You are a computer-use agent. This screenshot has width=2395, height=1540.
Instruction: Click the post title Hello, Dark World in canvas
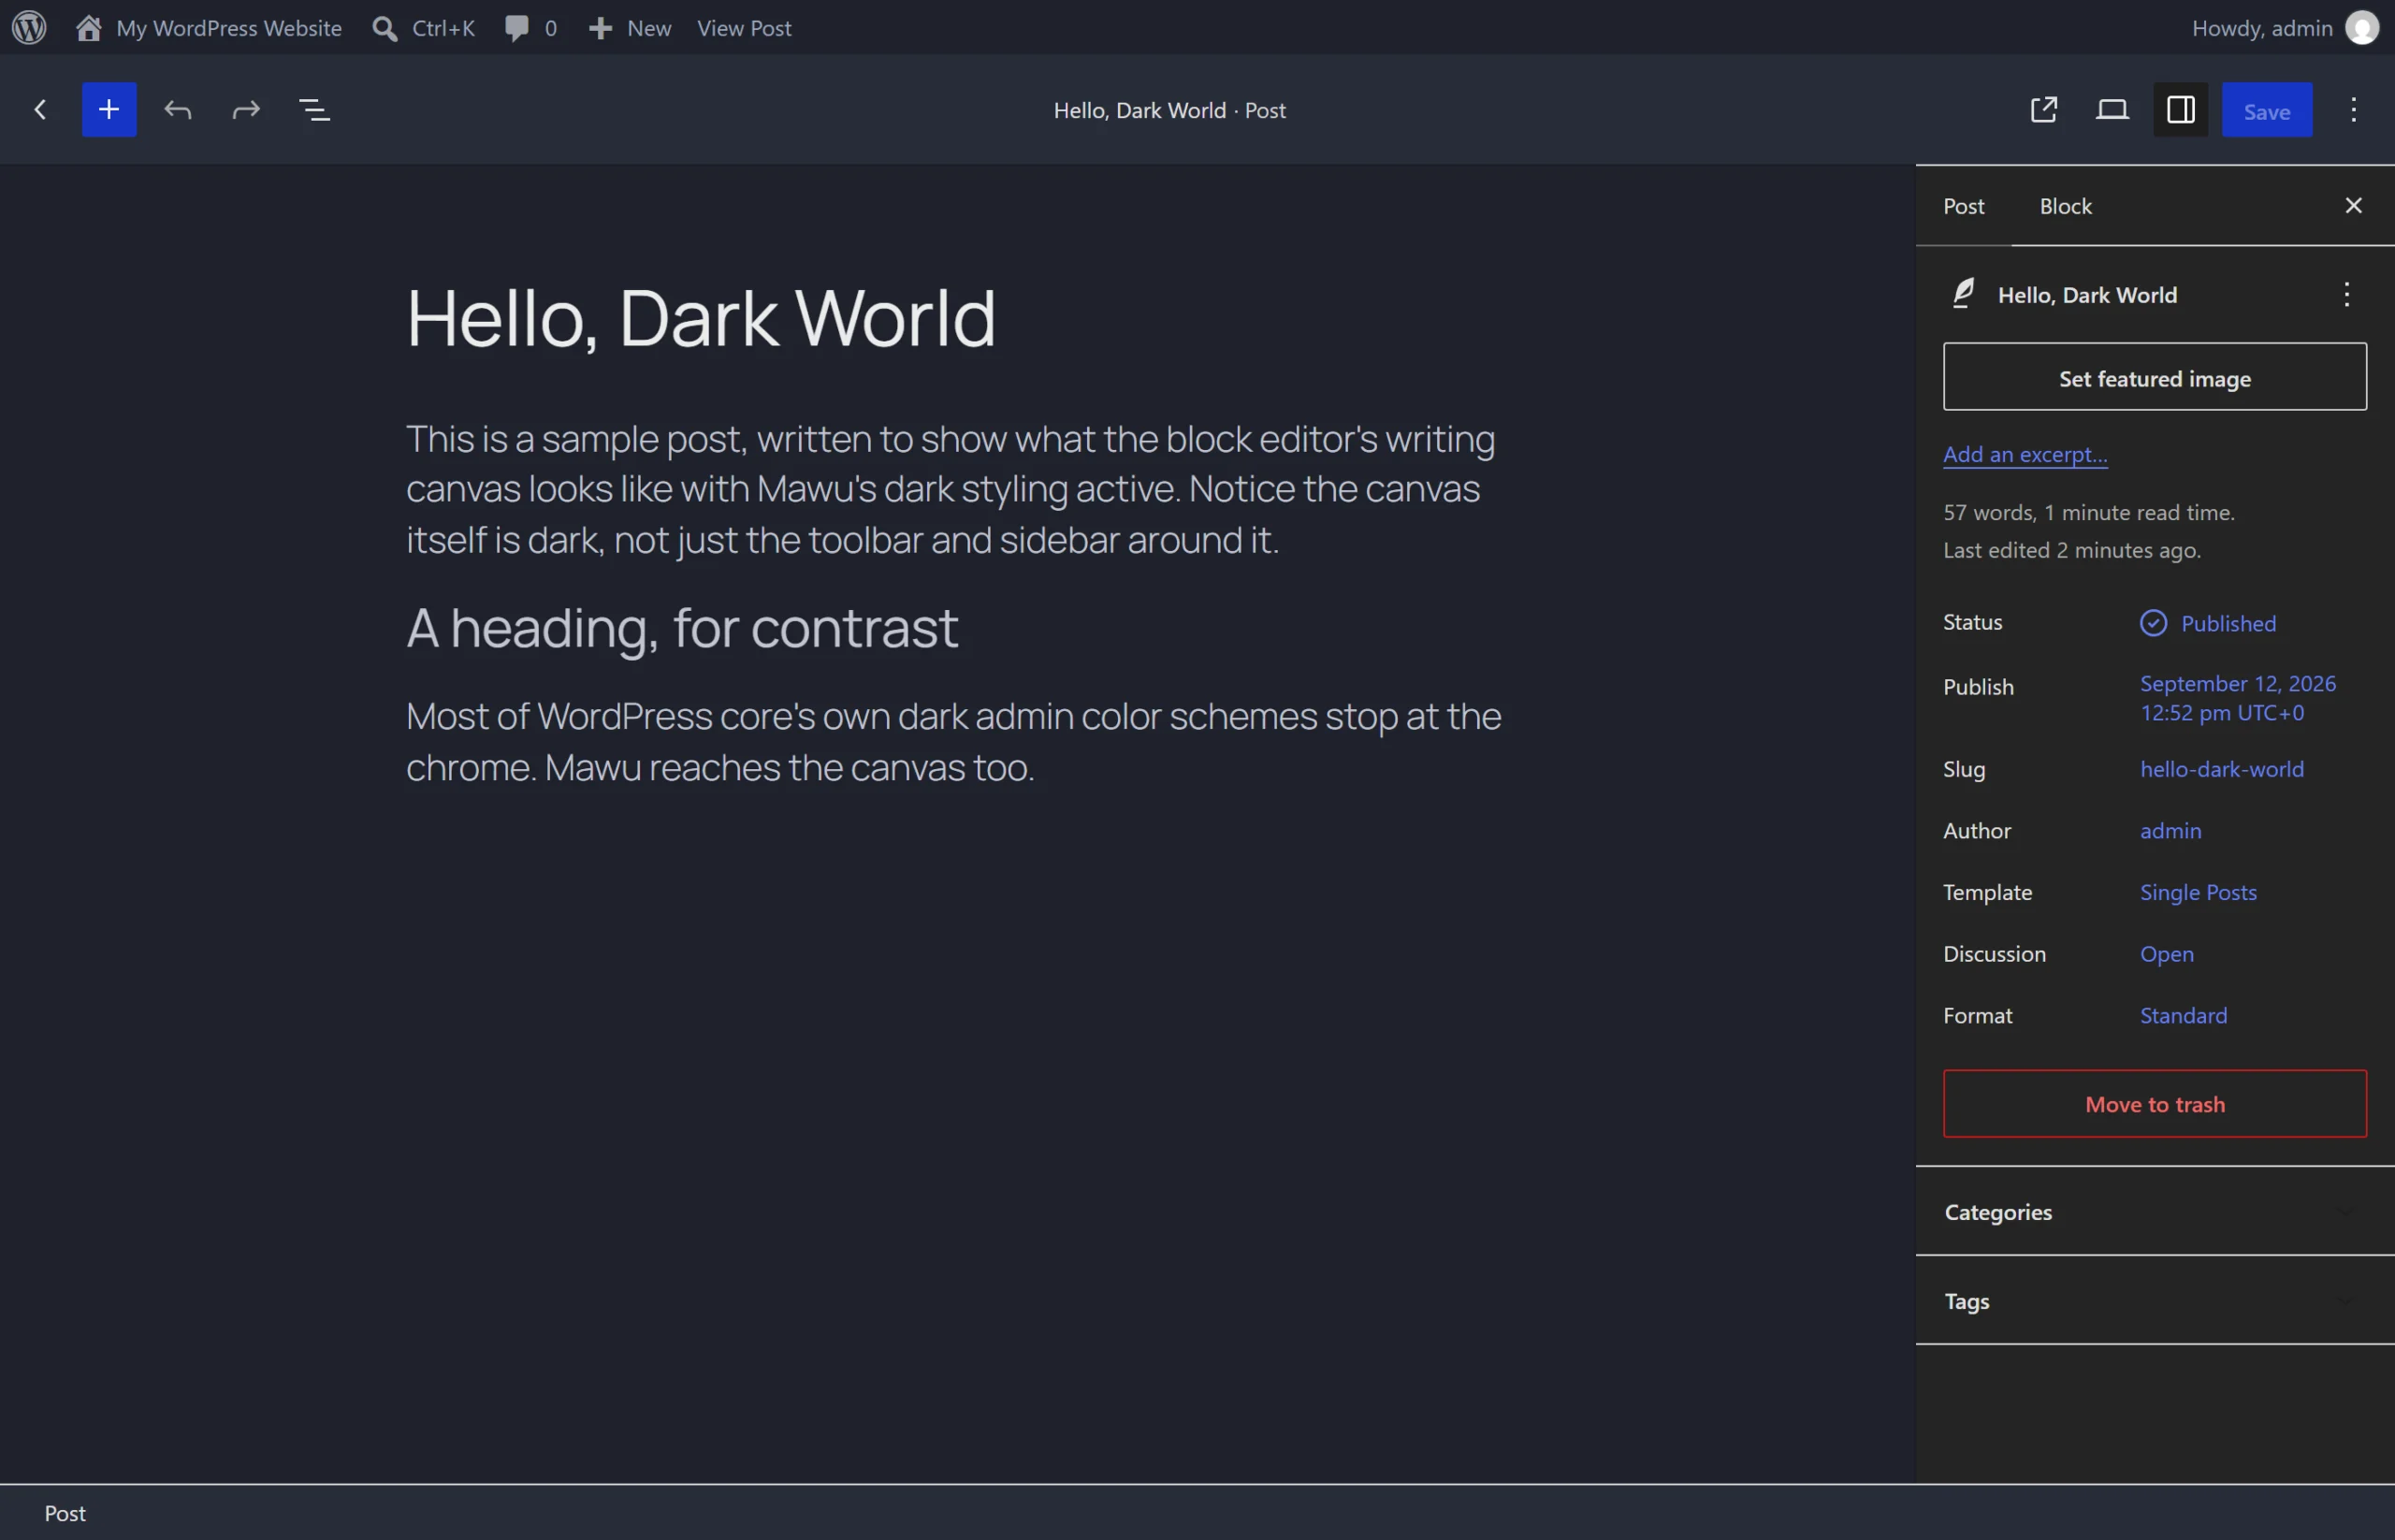(x=701, y=317)
